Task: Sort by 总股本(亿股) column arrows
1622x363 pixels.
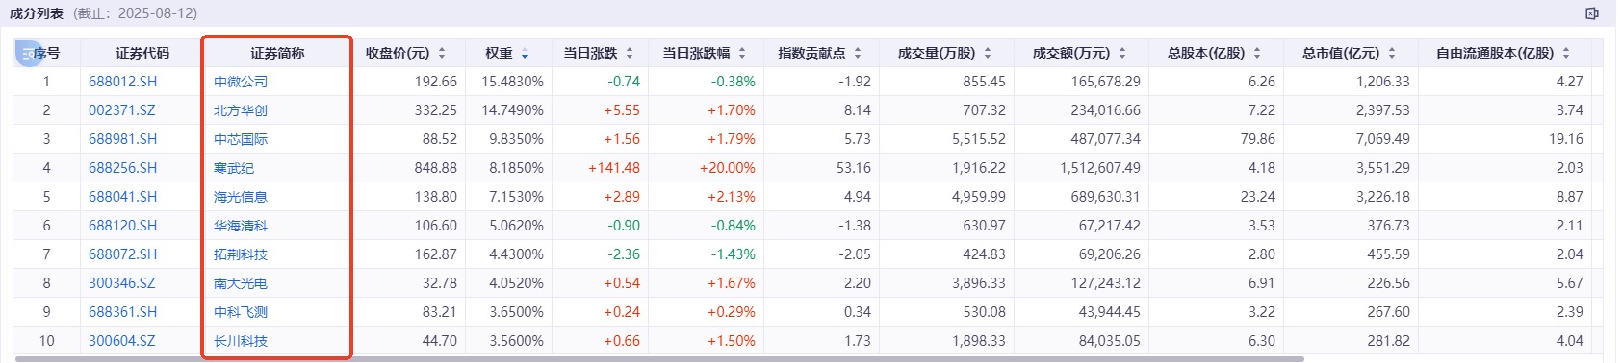Action: (1257, 53)
